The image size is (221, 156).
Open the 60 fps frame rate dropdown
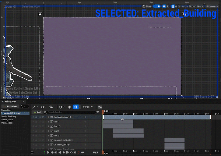(x=88, y=107)
